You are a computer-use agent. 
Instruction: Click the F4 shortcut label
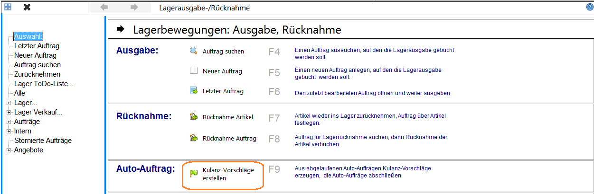(274, 52)
